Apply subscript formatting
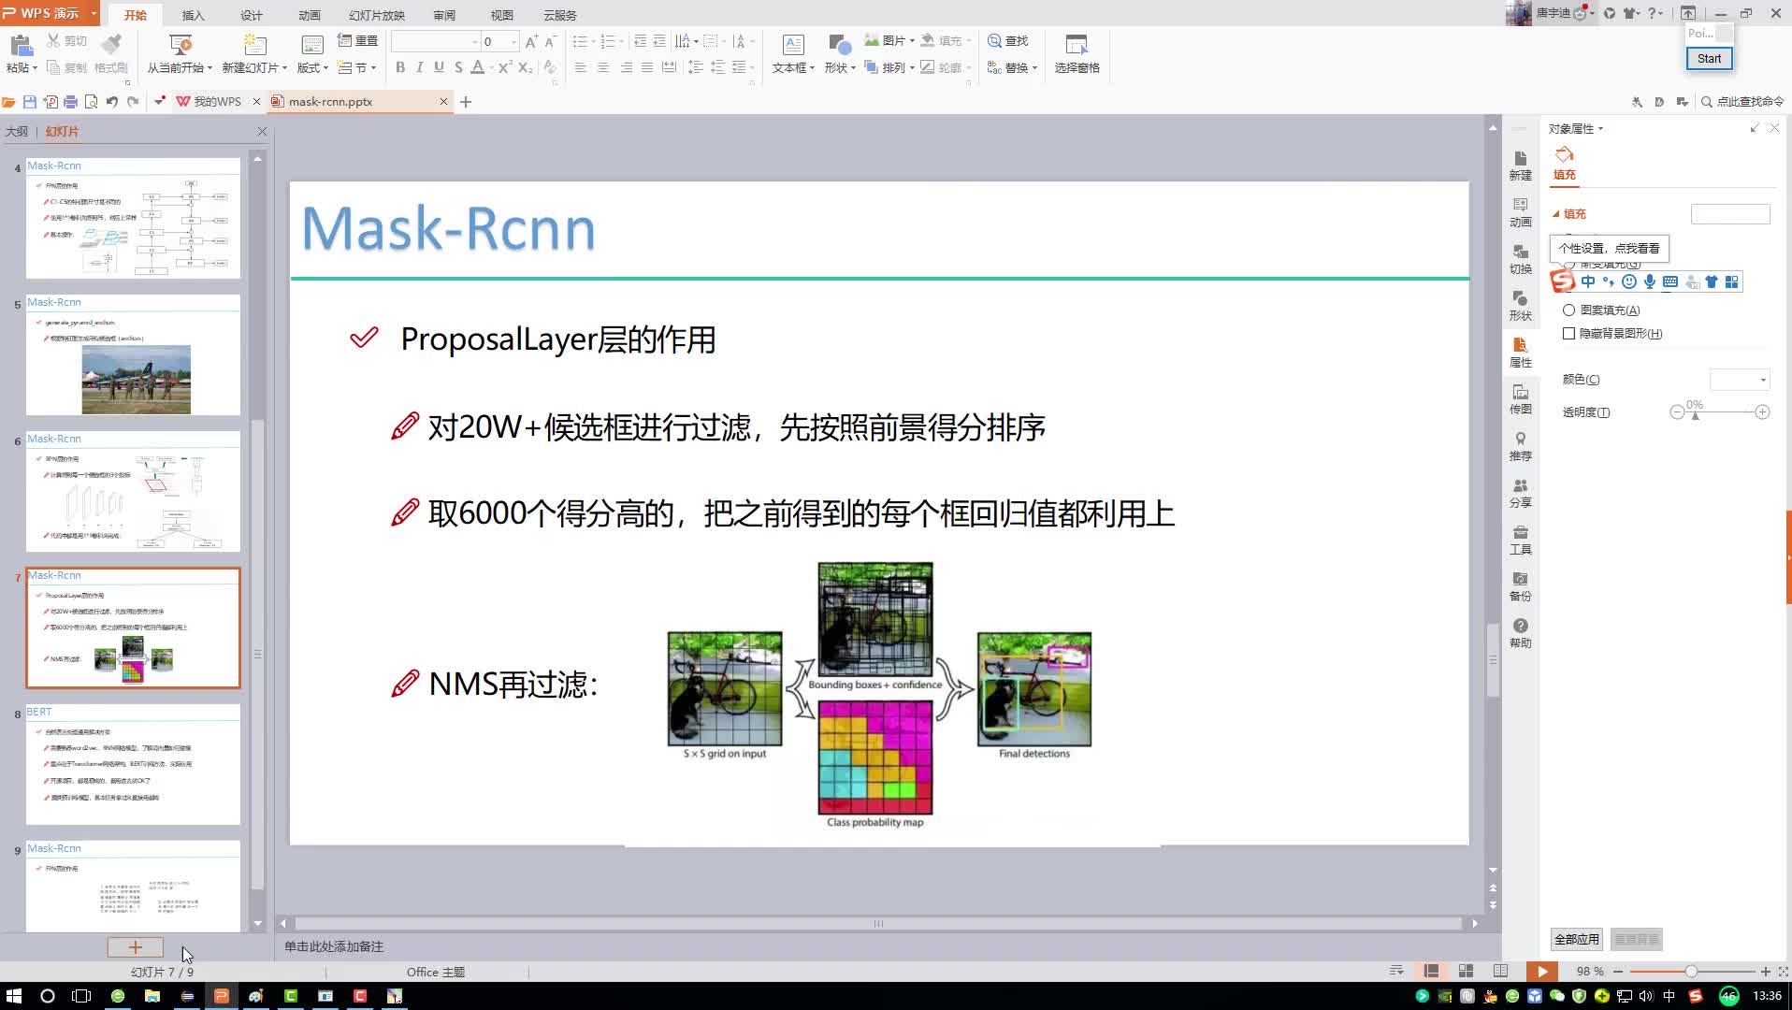Image resolution: width=1792 pixels, height=1010 pixels. tap(526, 67)
